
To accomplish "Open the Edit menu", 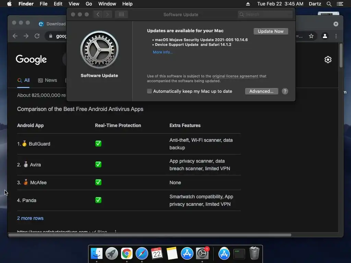I will tap(58, 4).
